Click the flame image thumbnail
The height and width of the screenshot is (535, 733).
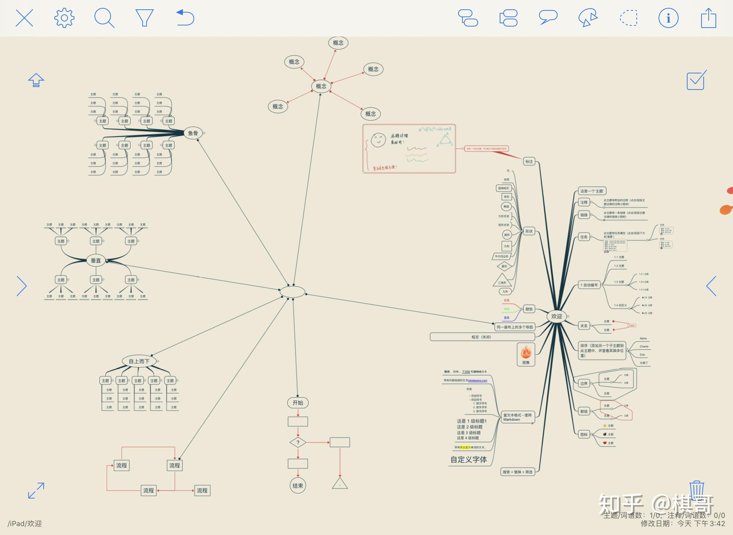point(526,353)
